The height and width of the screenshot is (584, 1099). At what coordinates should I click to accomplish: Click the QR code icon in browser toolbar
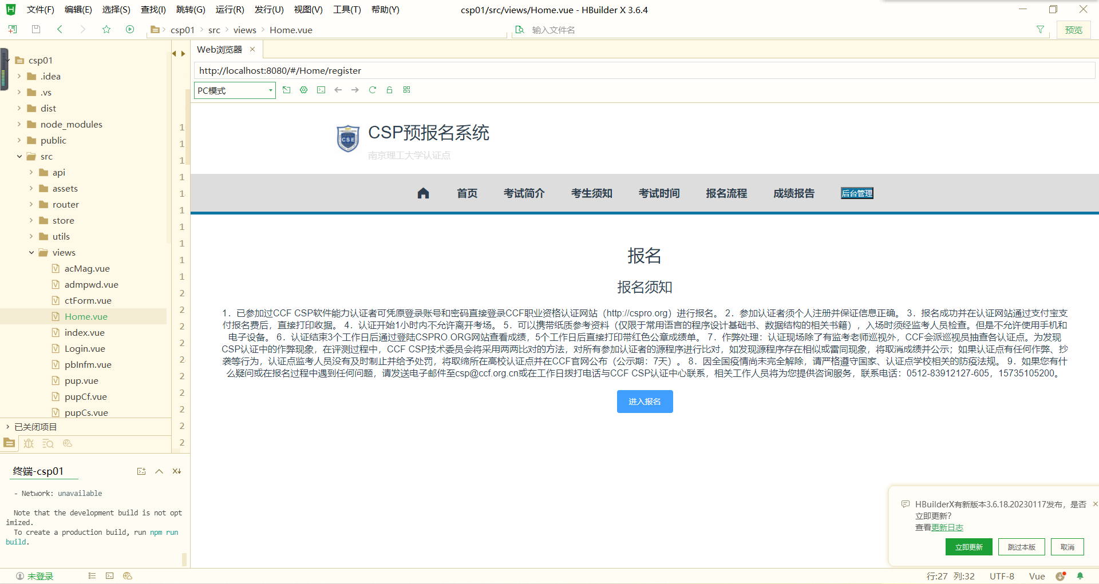click(407, 90)
